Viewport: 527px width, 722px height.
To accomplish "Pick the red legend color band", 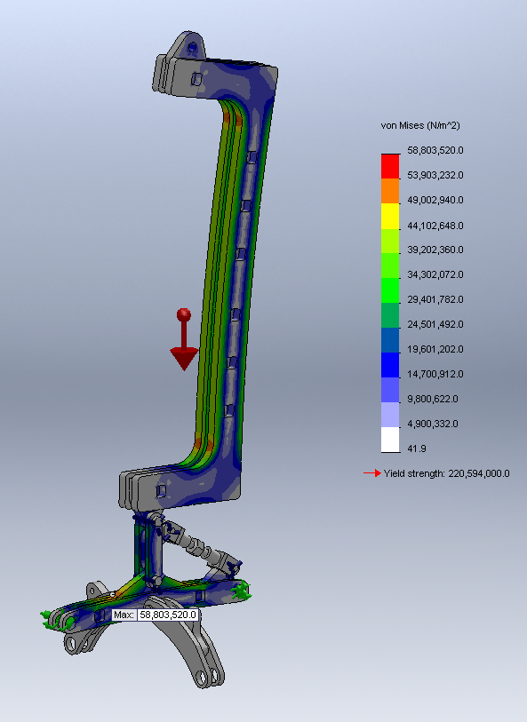I will (390, 166).
